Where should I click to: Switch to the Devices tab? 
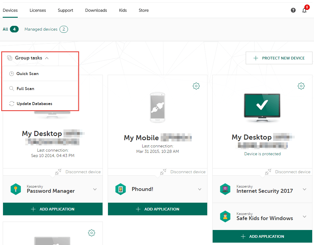[x=10, y=10]
